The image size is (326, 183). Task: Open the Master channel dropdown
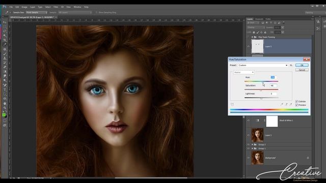click(244, 72)
